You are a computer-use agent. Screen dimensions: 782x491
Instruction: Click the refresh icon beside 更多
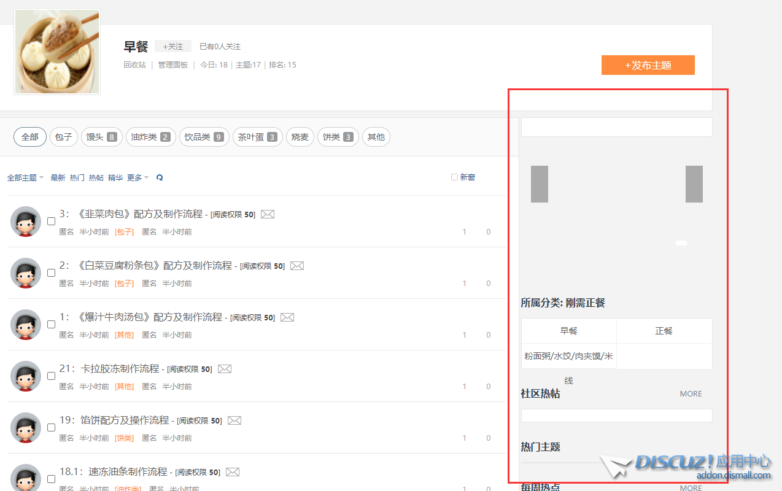(x=160, y=177)
